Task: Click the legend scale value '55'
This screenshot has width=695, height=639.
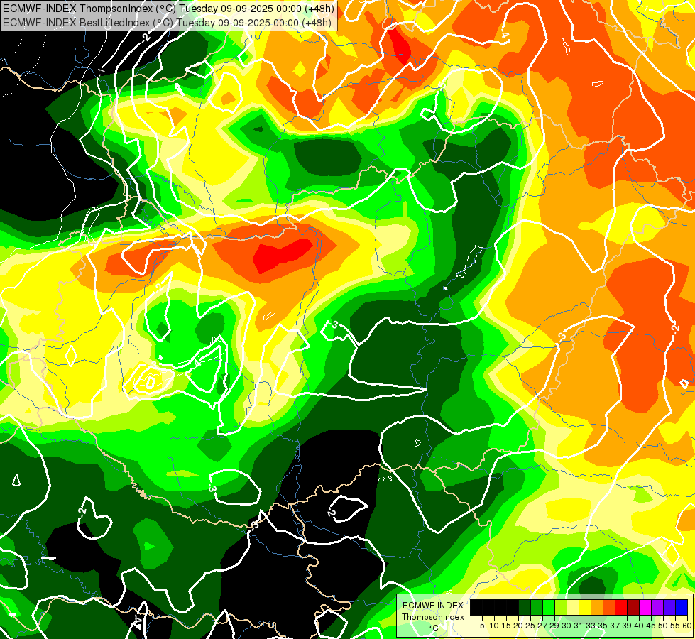Action: pyautogui.click(x=675, y=626)
